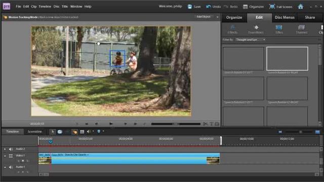Open the File menu
Screen dimensions: 324x182
(18, 7)
